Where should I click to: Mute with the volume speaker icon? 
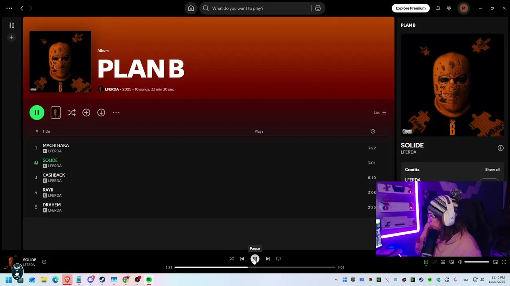[x=460, y=262]
